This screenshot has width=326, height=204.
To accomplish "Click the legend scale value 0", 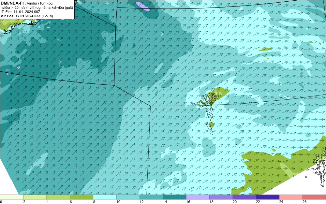I will point(1,202).
